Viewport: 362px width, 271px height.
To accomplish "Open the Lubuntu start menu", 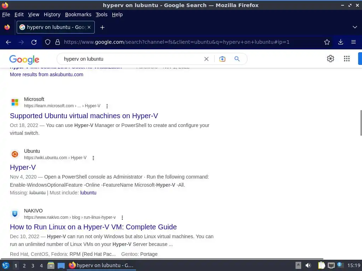I will pos(5,265).
